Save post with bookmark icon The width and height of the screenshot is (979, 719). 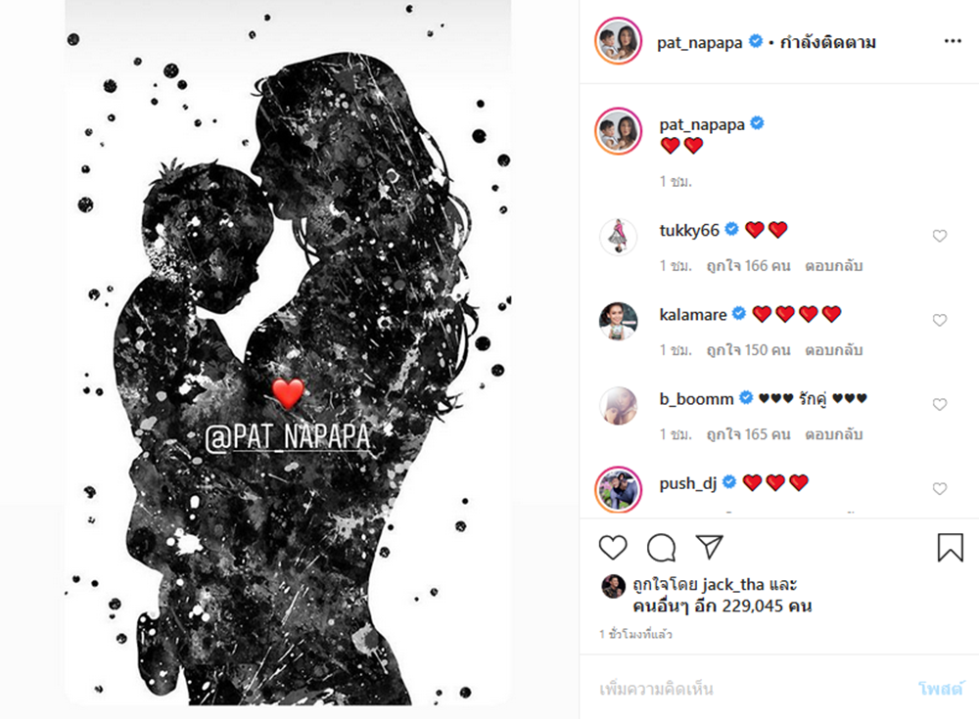coord(950,548)
